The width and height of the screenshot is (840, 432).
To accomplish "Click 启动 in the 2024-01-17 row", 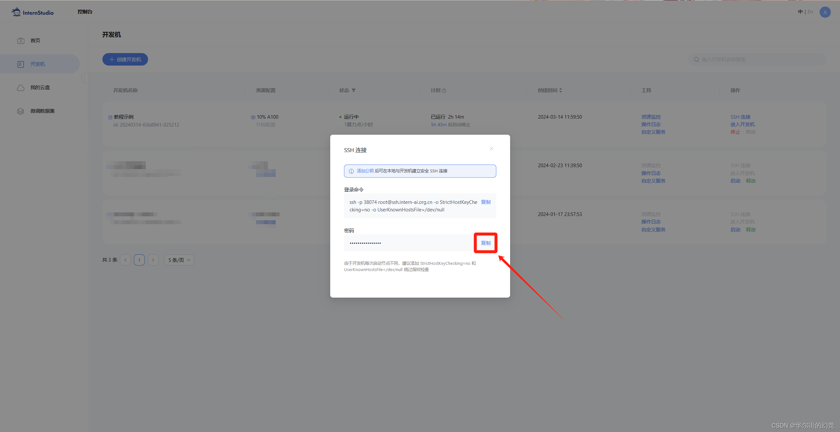I will pyautogui.click(x=735, y=229).
